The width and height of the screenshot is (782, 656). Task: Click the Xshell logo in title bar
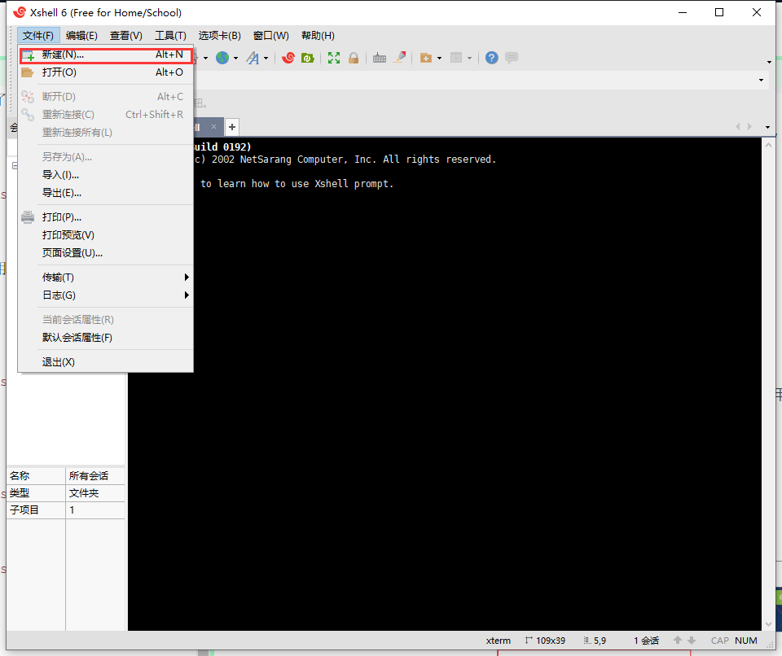click(20, 12)
